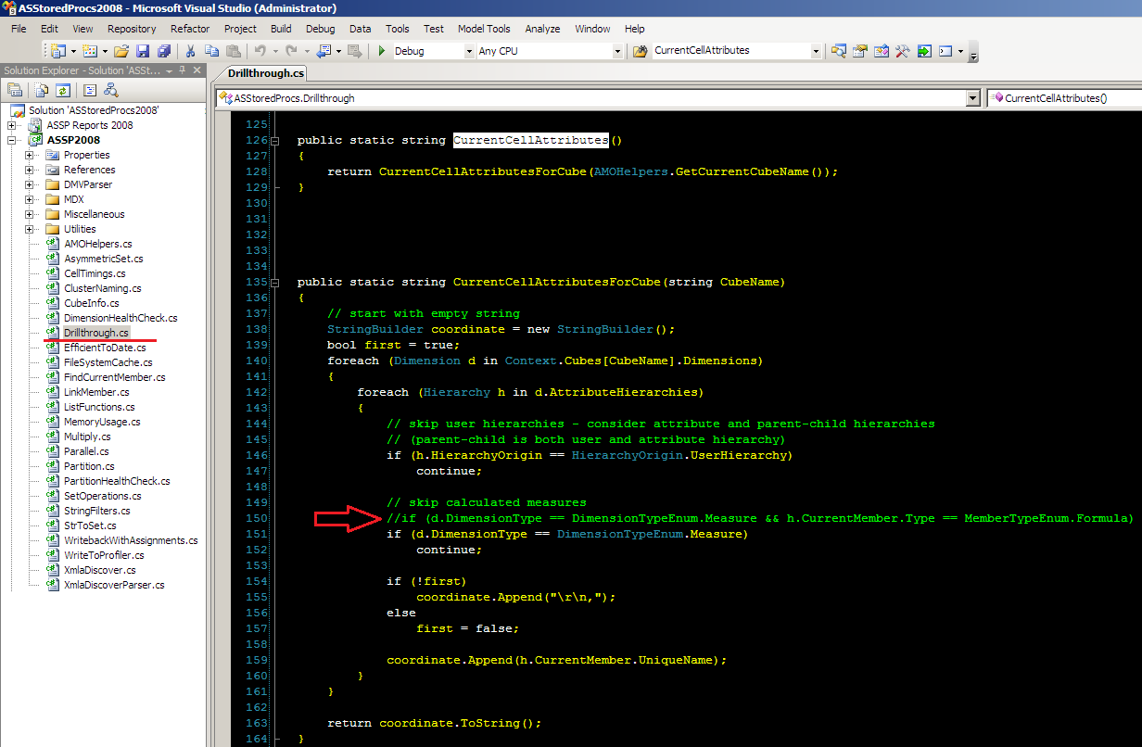The image size is (1142, 747).
Task: Start debugging with the green play icon
Action: click(381, 51)
